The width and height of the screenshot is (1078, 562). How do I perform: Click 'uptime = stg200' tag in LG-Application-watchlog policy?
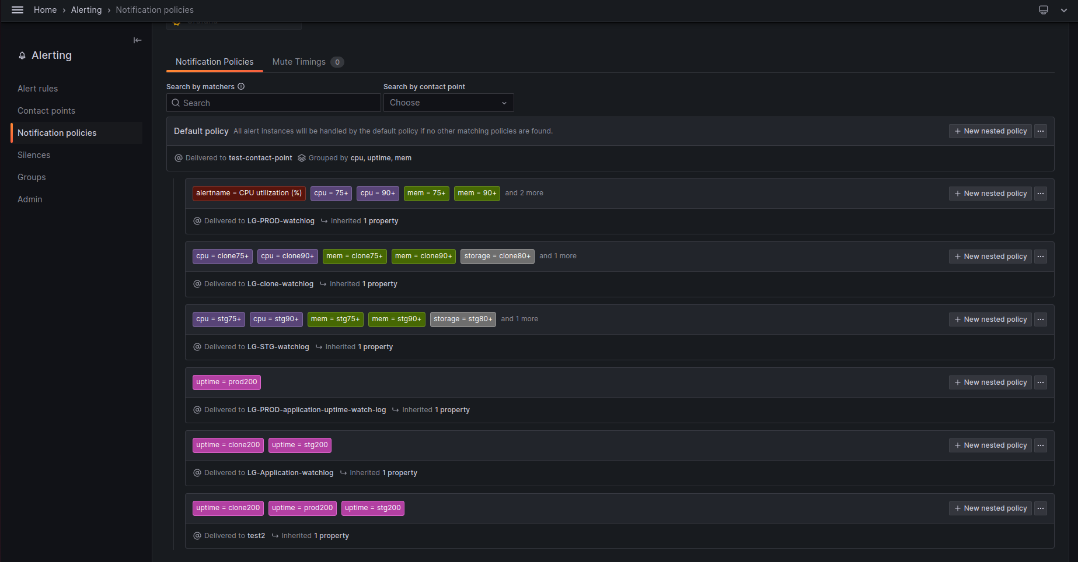click(x=300, y=445)
